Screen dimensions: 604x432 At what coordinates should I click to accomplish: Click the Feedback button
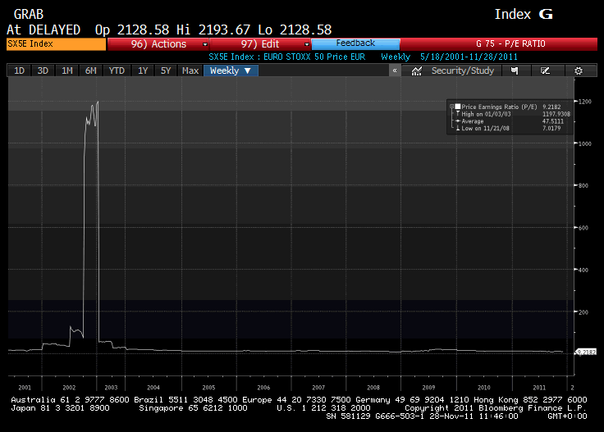[355, 43]
